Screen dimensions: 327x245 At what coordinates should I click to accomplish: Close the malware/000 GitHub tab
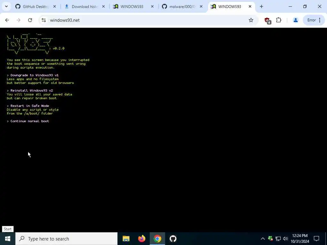coord(201,6)
